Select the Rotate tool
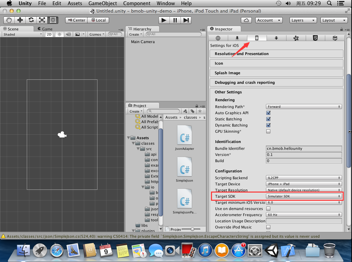Image resolution: width=352 pixels, height=262 pixels. [31, 20]
